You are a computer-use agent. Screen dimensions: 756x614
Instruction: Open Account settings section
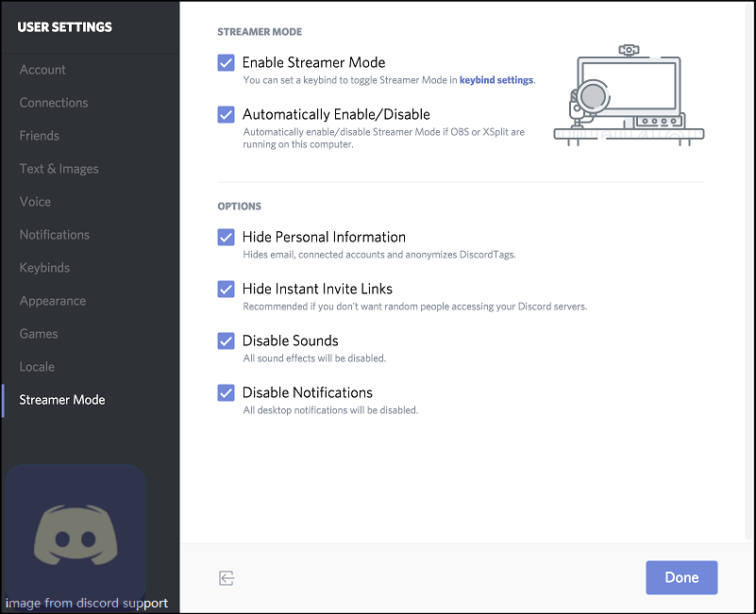tap(42, 70)
